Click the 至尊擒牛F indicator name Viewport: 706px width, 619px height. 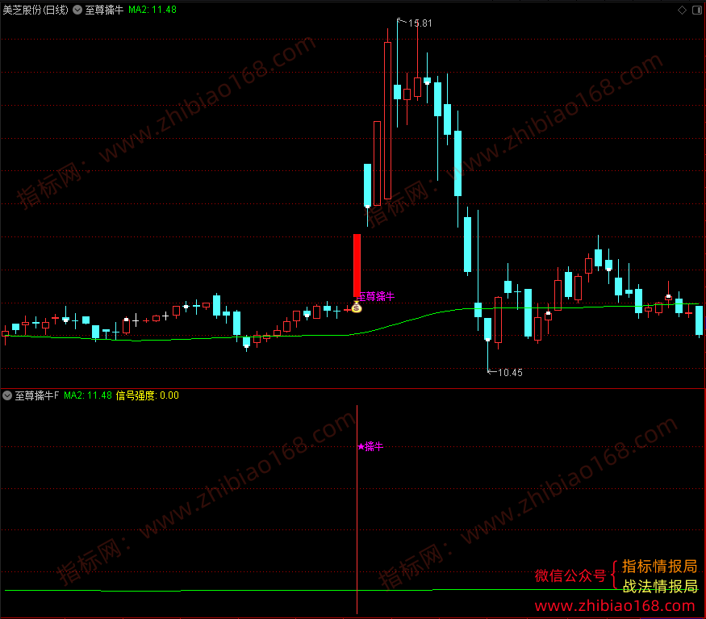37,395
